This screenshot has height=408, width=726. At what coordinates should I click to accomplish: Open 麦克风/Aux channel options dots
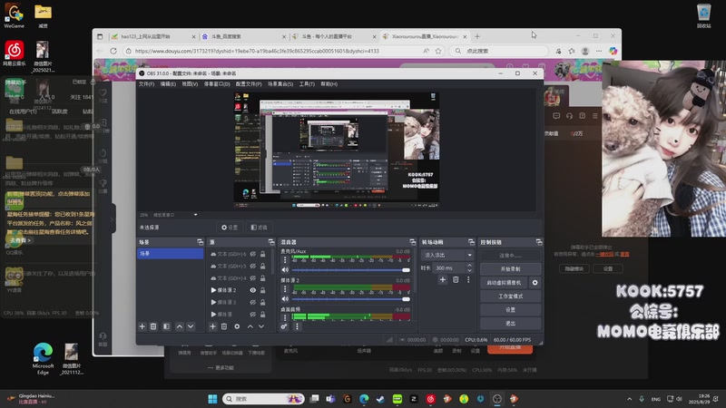click(285, 260)
